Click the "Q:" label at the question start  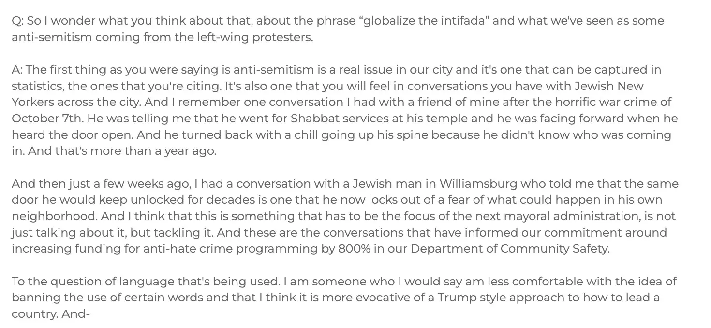[x=18, y=21]
